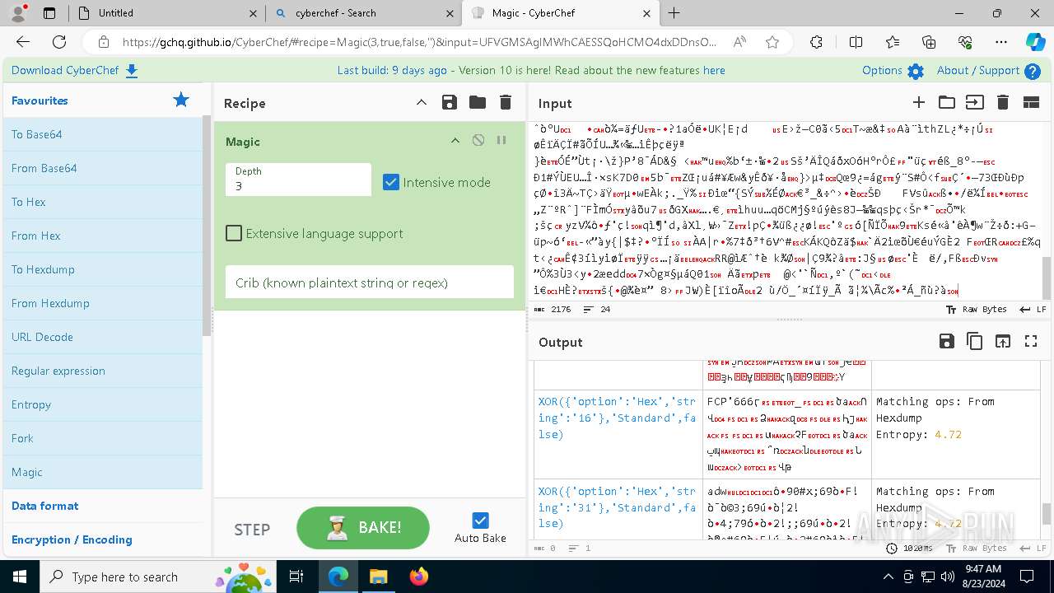This screenshot has width=1054, height=593.
Task: Click XOR key 16 recipe link
Action: tap(617, 418)
